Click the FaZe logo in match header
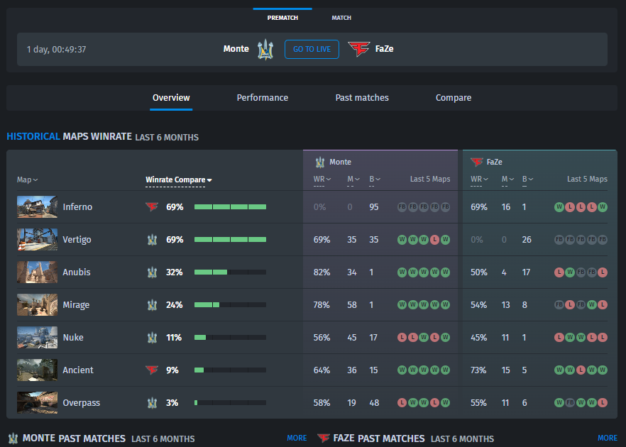 [359, 49]
